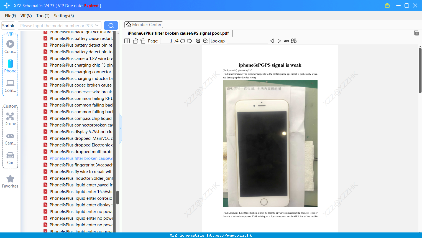
Task: Open the File menu
Action: (x=11, y=16)
